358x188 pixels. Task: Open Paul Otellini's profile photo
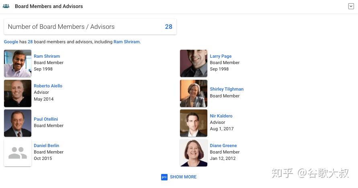(x=18, y=123)
